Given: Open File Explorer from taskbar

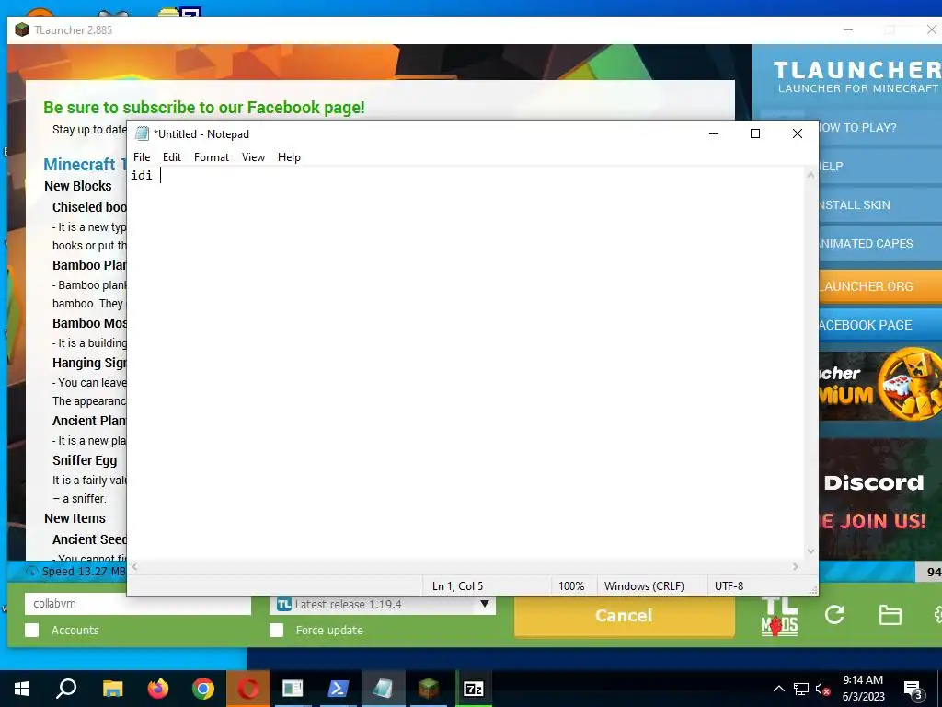Looking at the screenshot, I should (x=112, y=689).
